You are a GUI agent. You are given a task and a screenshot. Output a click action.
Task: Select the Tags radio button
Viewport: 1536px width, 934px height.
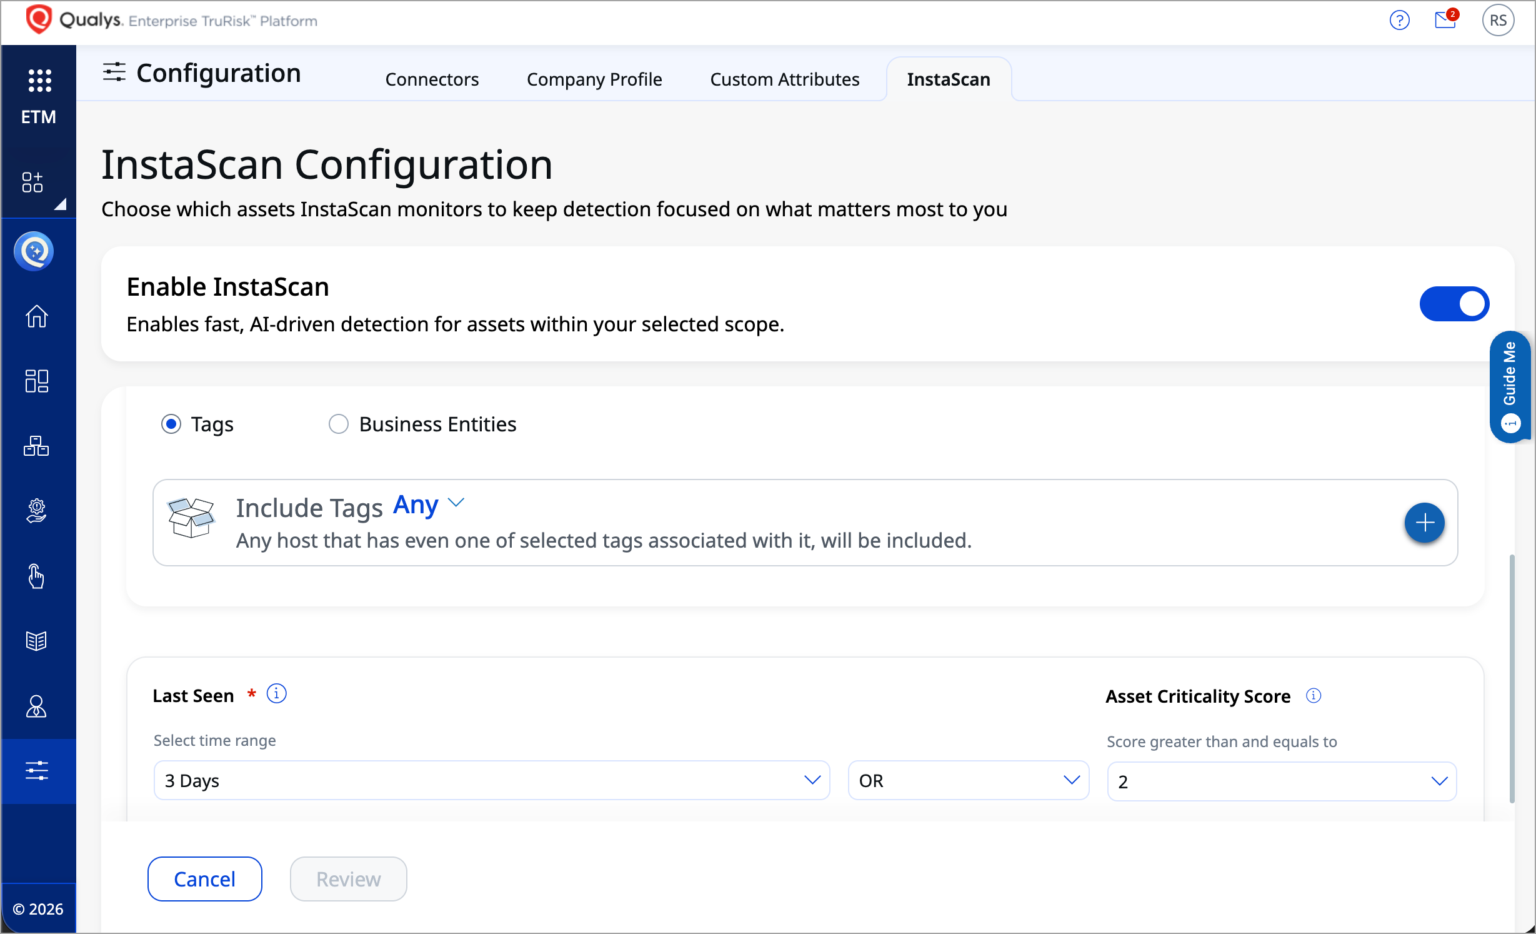click(171, 424)
